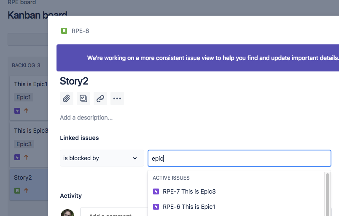The height and width of the screenshot is (216, 339).
Task: Click the suggestions list scrollbar
Action: (328, 194)
